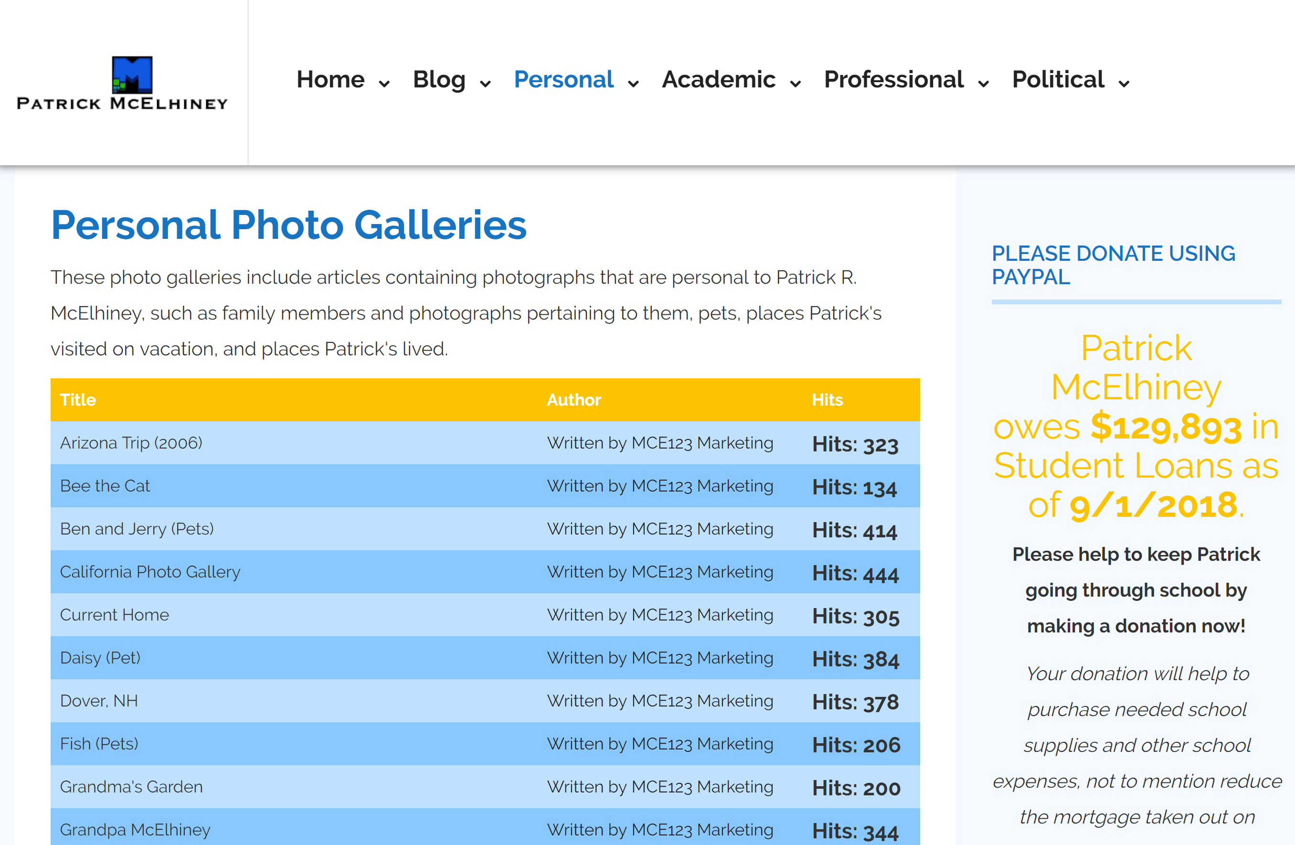Click the Patrick McElhiney logo
1295x845 pixels.
[122, 83]
